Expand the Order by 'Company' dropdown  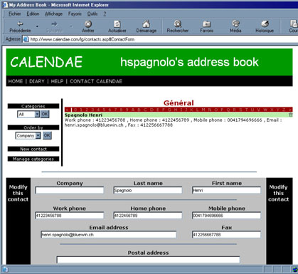[x=38, y=136]
